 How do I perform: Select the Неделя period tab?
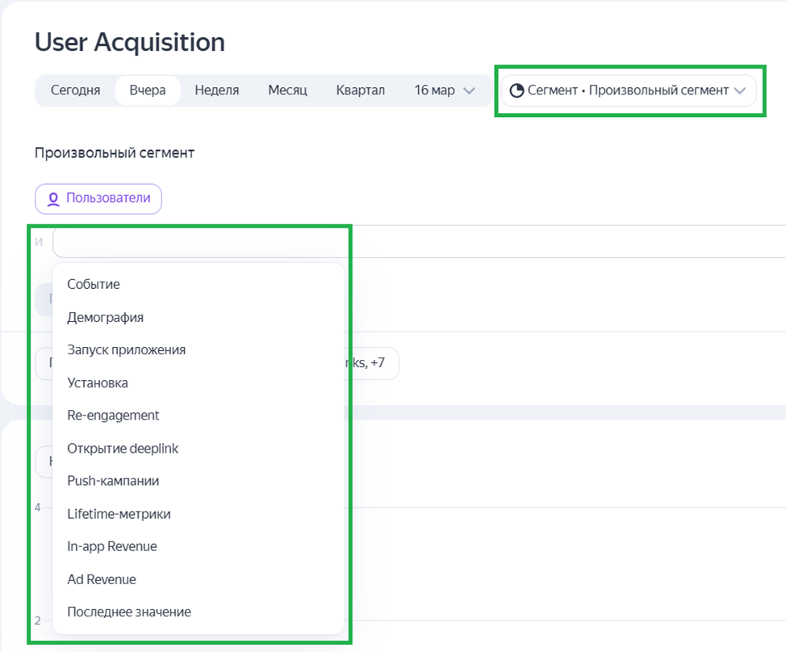216,90
